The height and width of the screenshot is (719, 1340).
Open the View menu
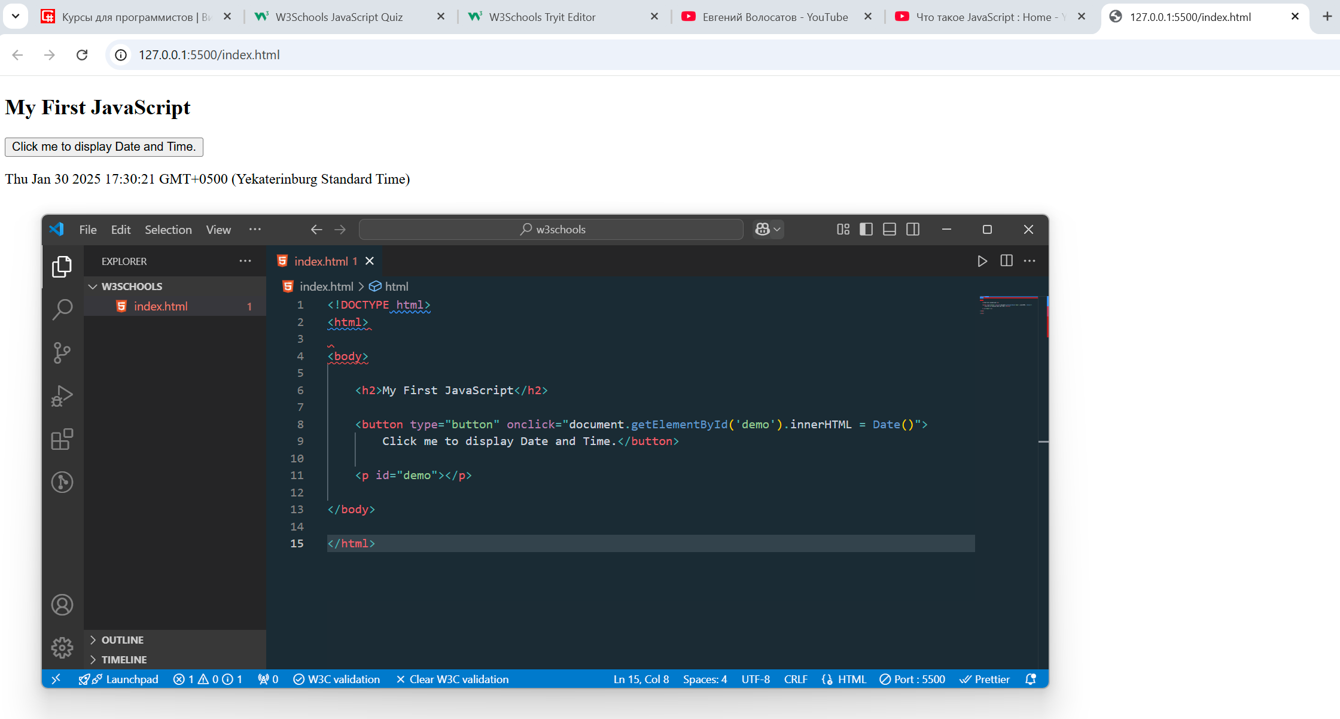[x=218, y=230]
